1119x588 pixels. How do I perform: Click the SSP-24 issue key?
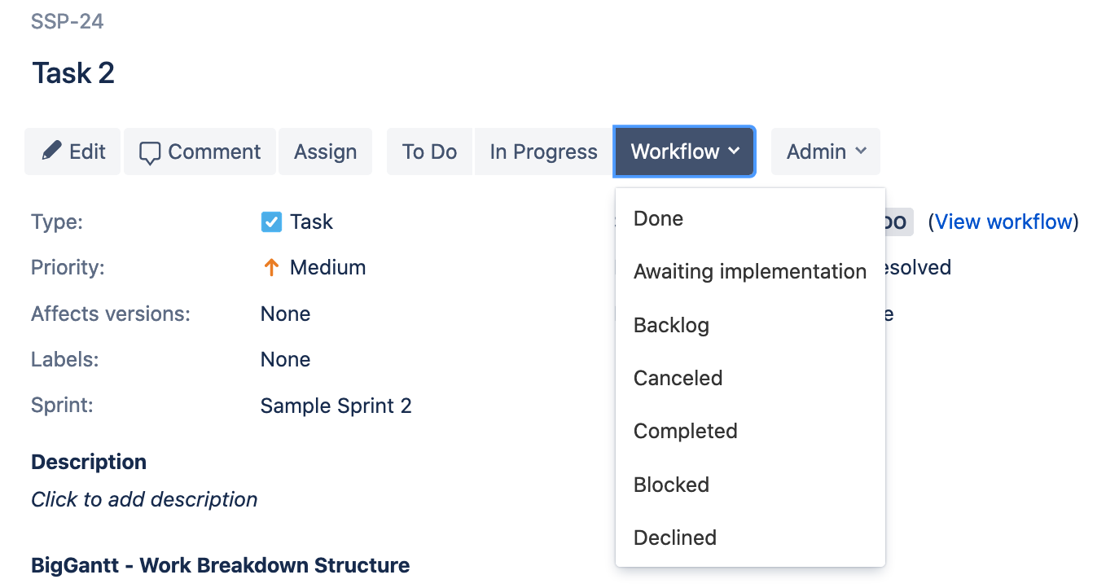click(x=68, y=22)
